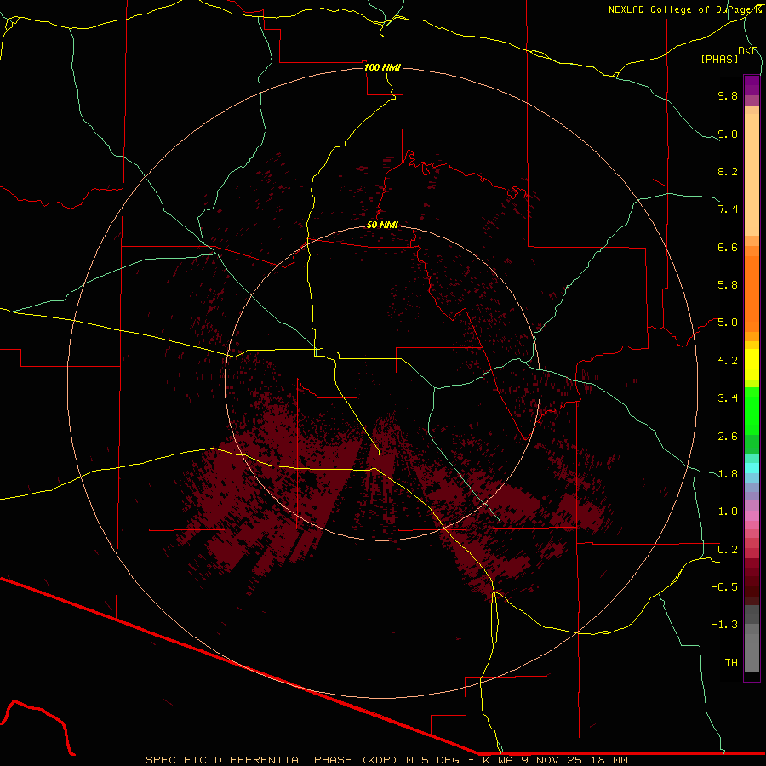Click the 4.2 legend value
Screen dimensions: 766x766
click(728, 361)
